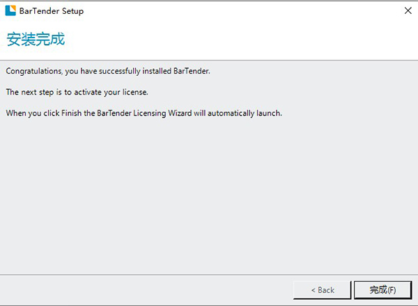Close the BarTender Setup window
Screen dimensions: 418x306
point(407,11)
